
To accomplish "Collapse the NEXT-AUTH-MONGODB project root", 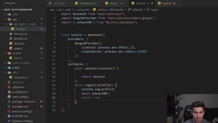I will [x=2, y=10].
